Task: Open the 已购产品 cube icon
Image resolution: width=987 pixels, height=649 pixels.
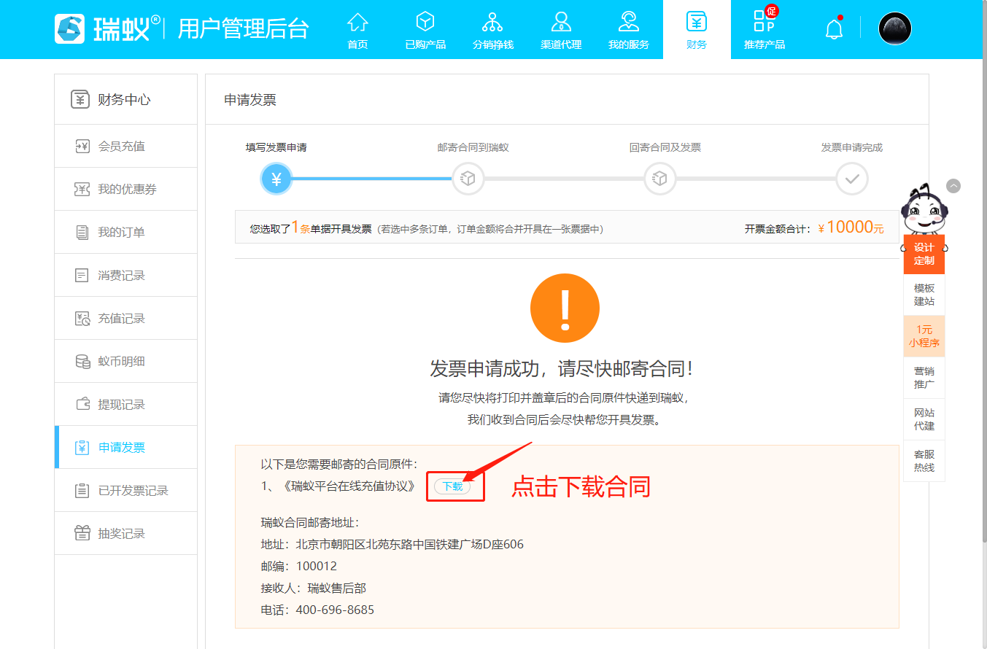Action: point(425,21)
